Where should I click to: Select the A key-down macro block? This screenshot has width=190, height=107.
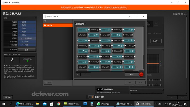[83, 51]
